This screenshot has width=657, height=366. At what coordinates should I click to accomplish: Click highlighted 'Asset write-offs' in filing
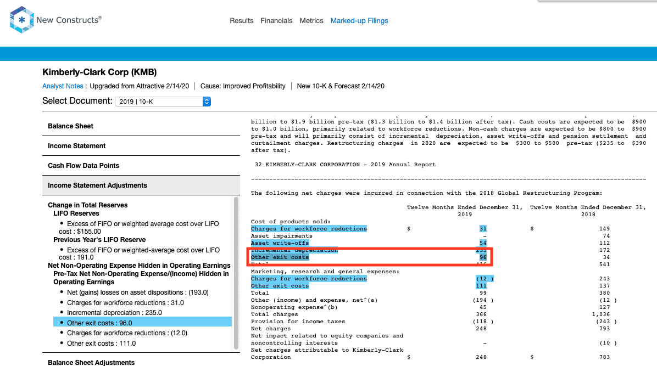tap(280, 243)
